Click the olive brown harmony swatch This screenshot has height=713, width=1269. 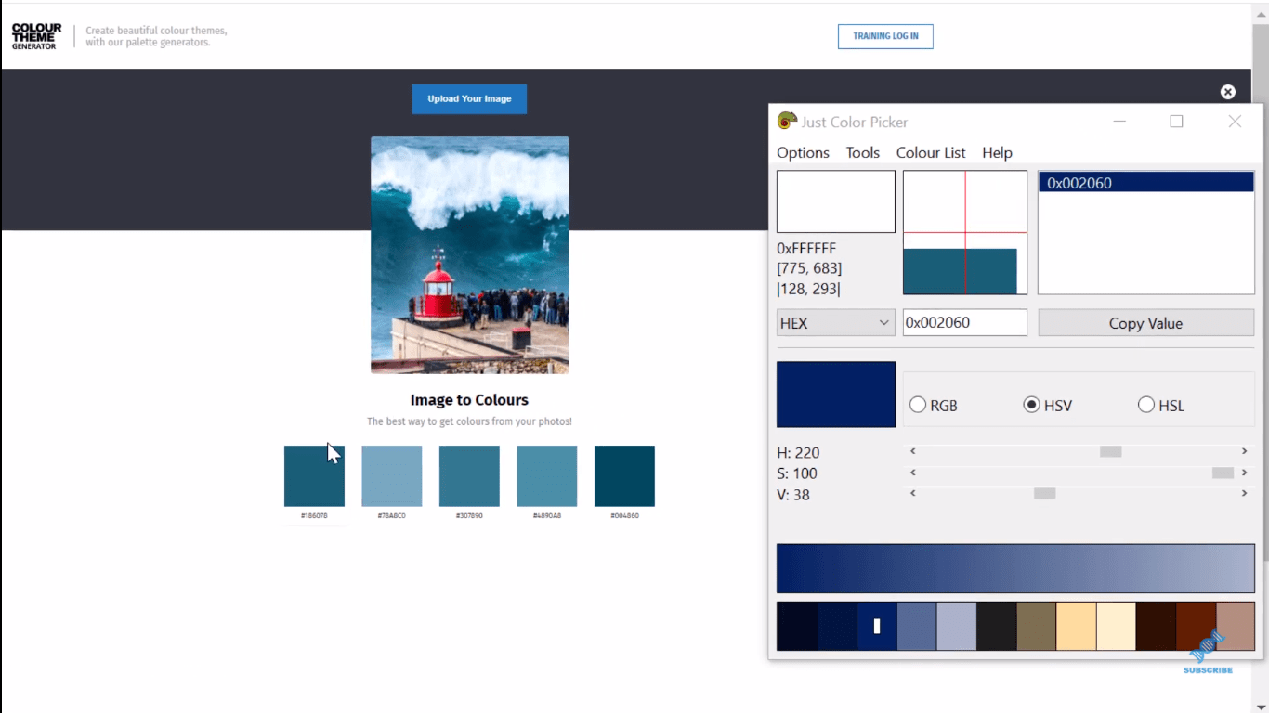click(x=1036, y=626)
